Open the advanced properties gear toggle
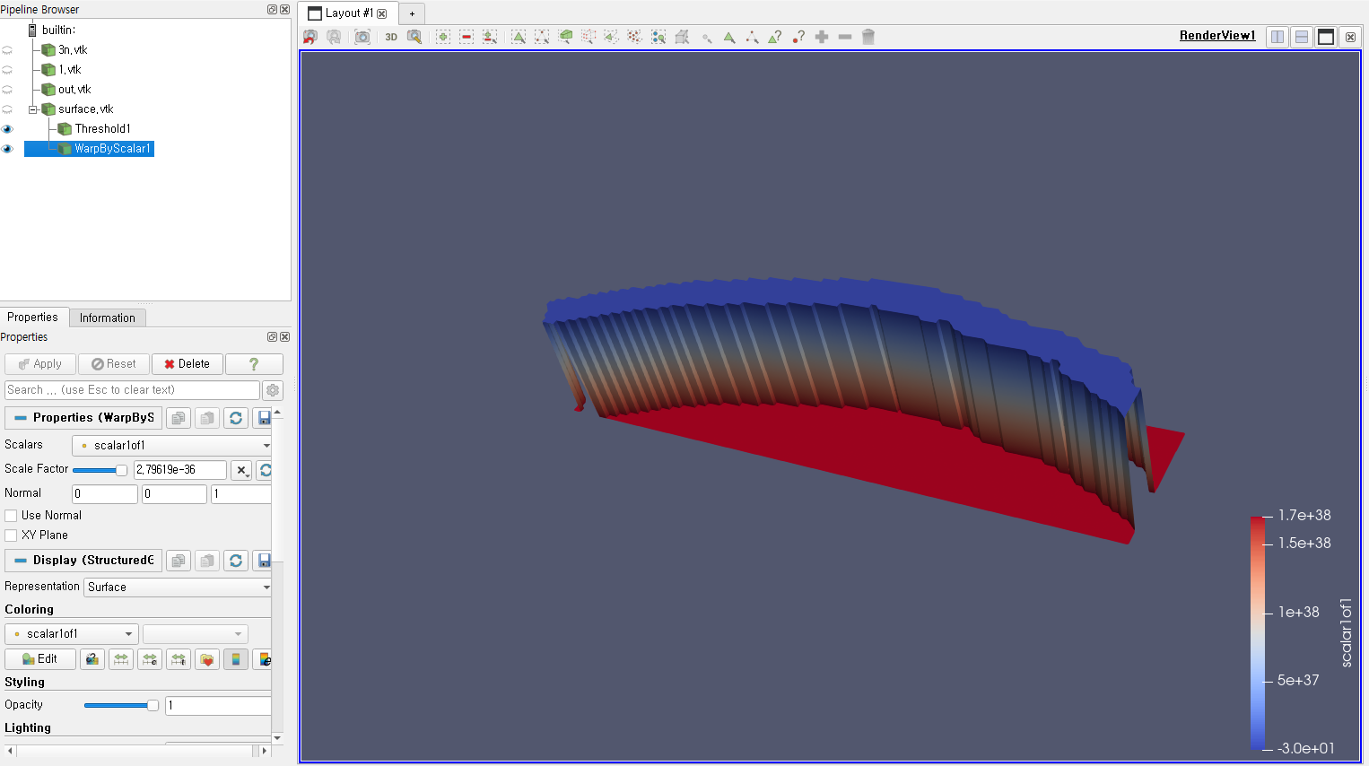Image resolution: width=1369 pixels, height=766 pixels. pyautogui.click(x=273, y=390)
